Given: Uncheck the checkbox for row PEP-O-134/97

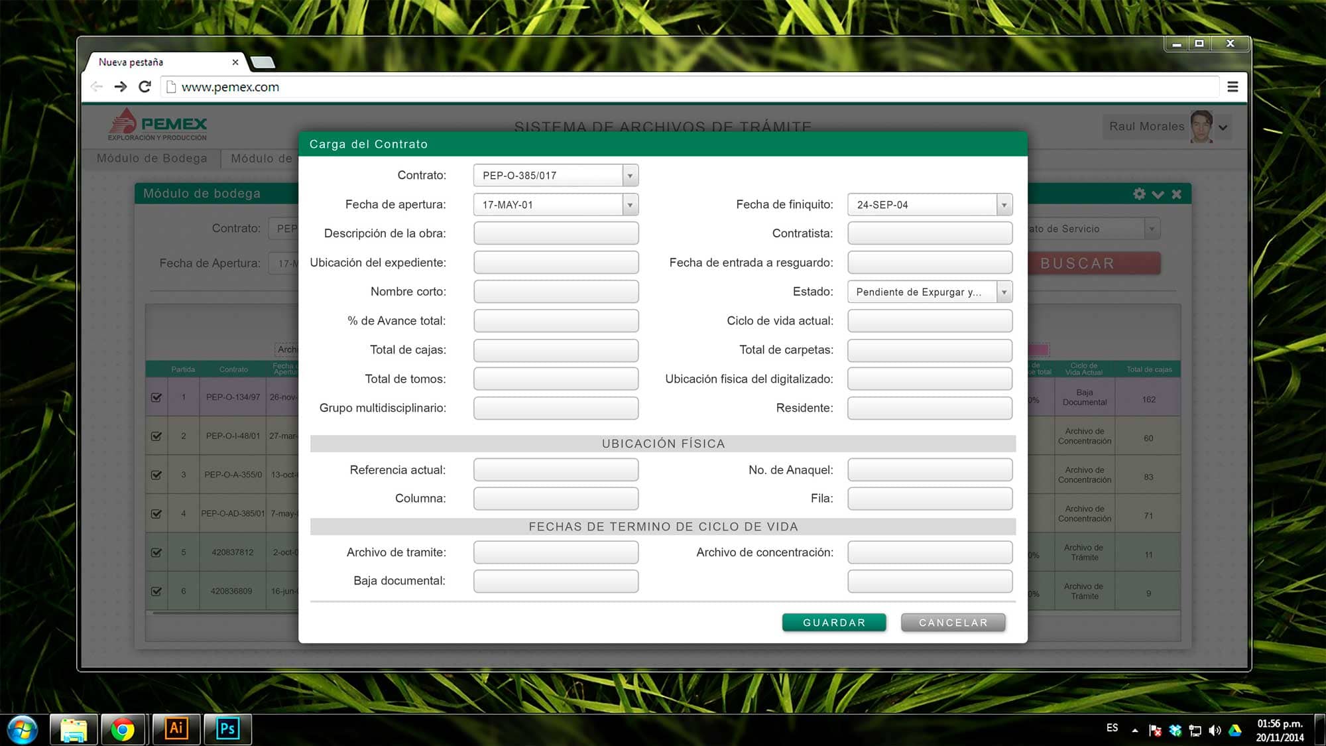Looking at the screenshot, I should pyautogui.click(x=156, y=397).
